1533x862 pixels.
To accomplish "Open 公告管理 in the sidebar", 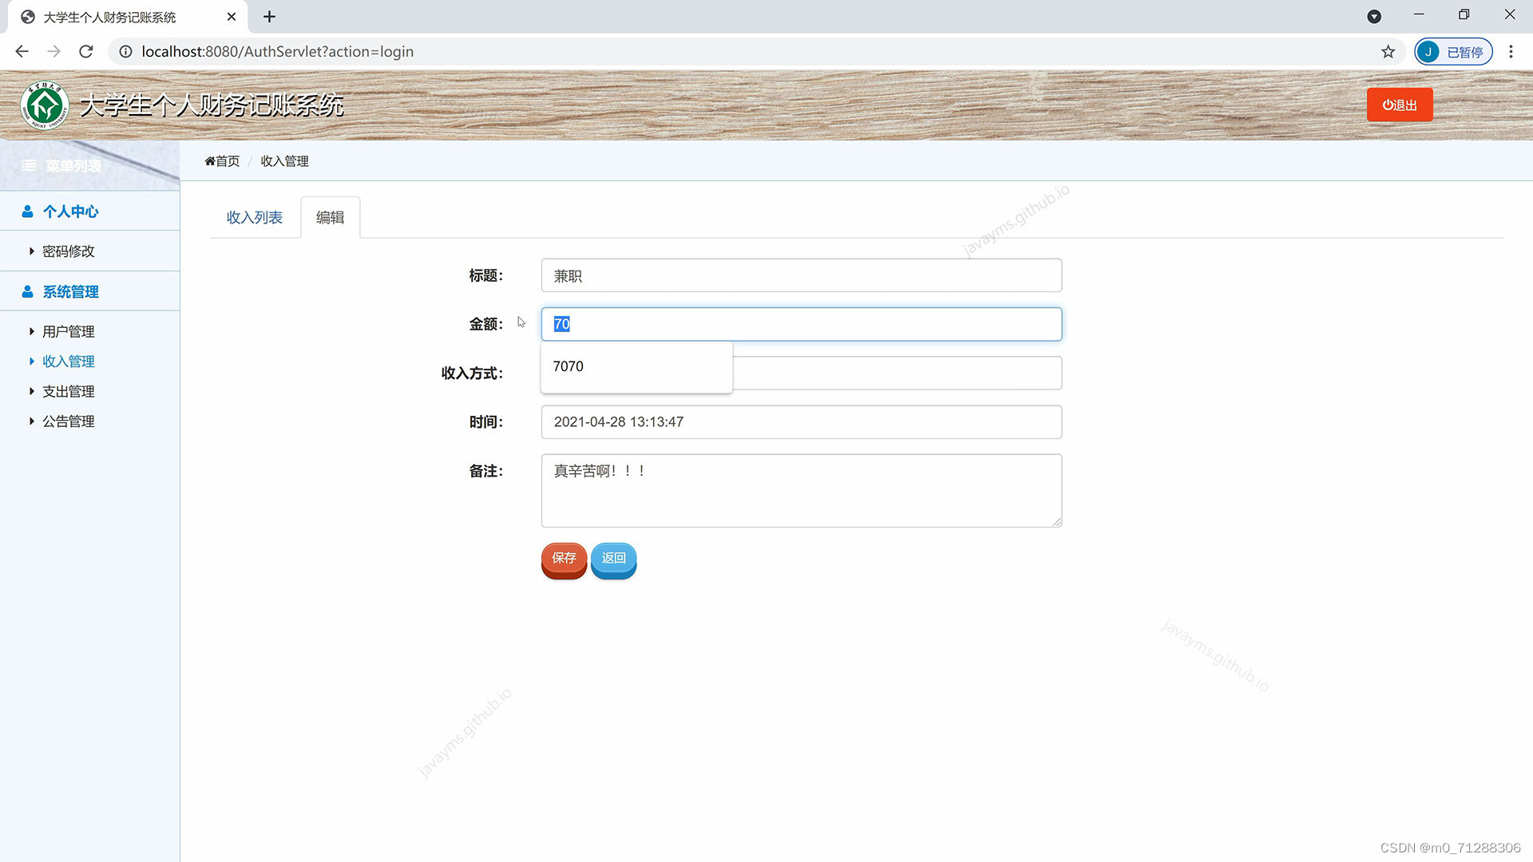I will click(68, 421).
